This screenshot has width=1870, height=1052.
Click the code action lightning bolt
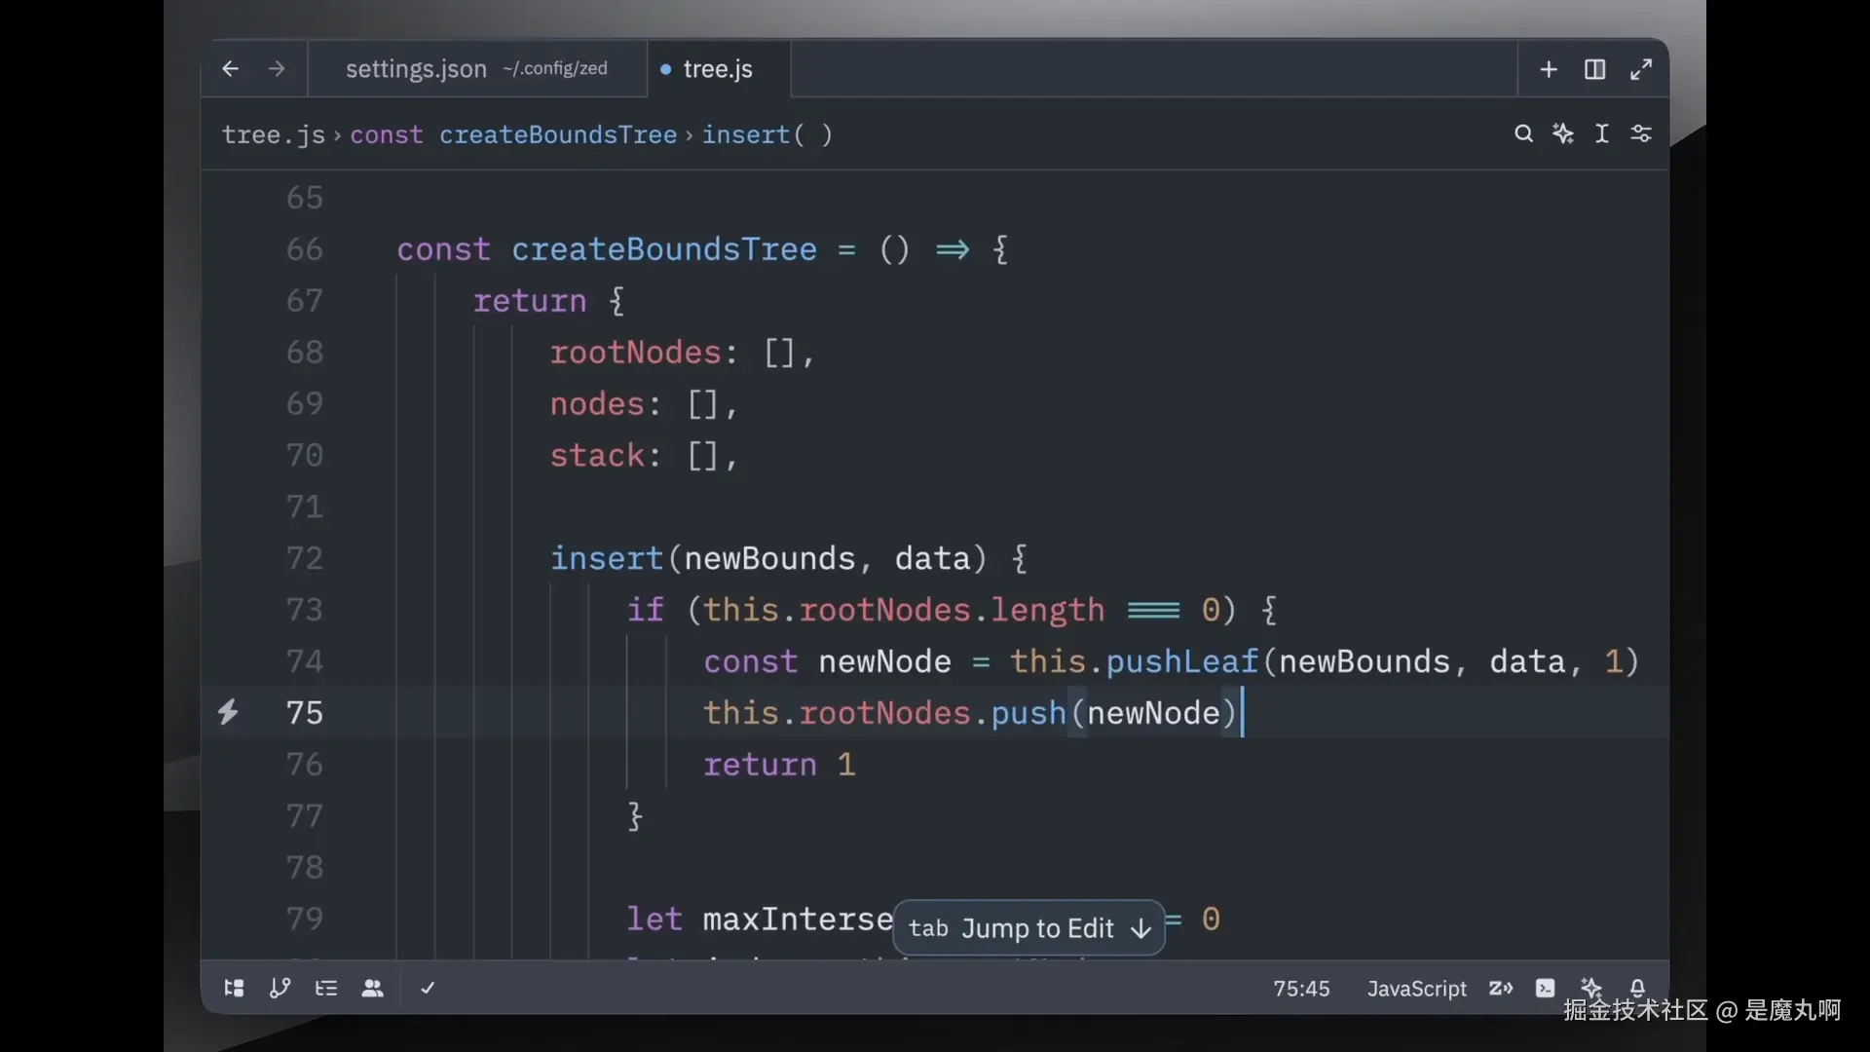tap(228, 712)
